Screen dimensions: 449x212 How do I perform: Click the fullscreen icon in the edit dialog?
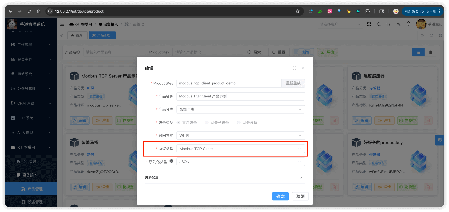click(295, 68)
